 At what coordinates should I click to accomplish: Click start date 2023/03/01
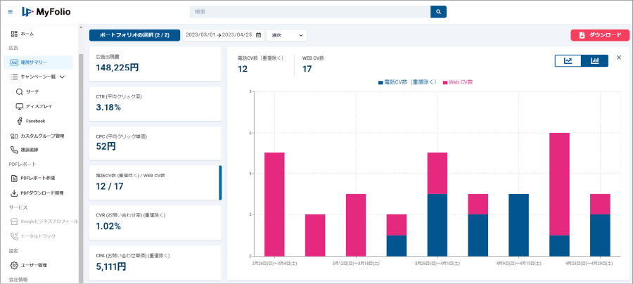click(200, 35)
